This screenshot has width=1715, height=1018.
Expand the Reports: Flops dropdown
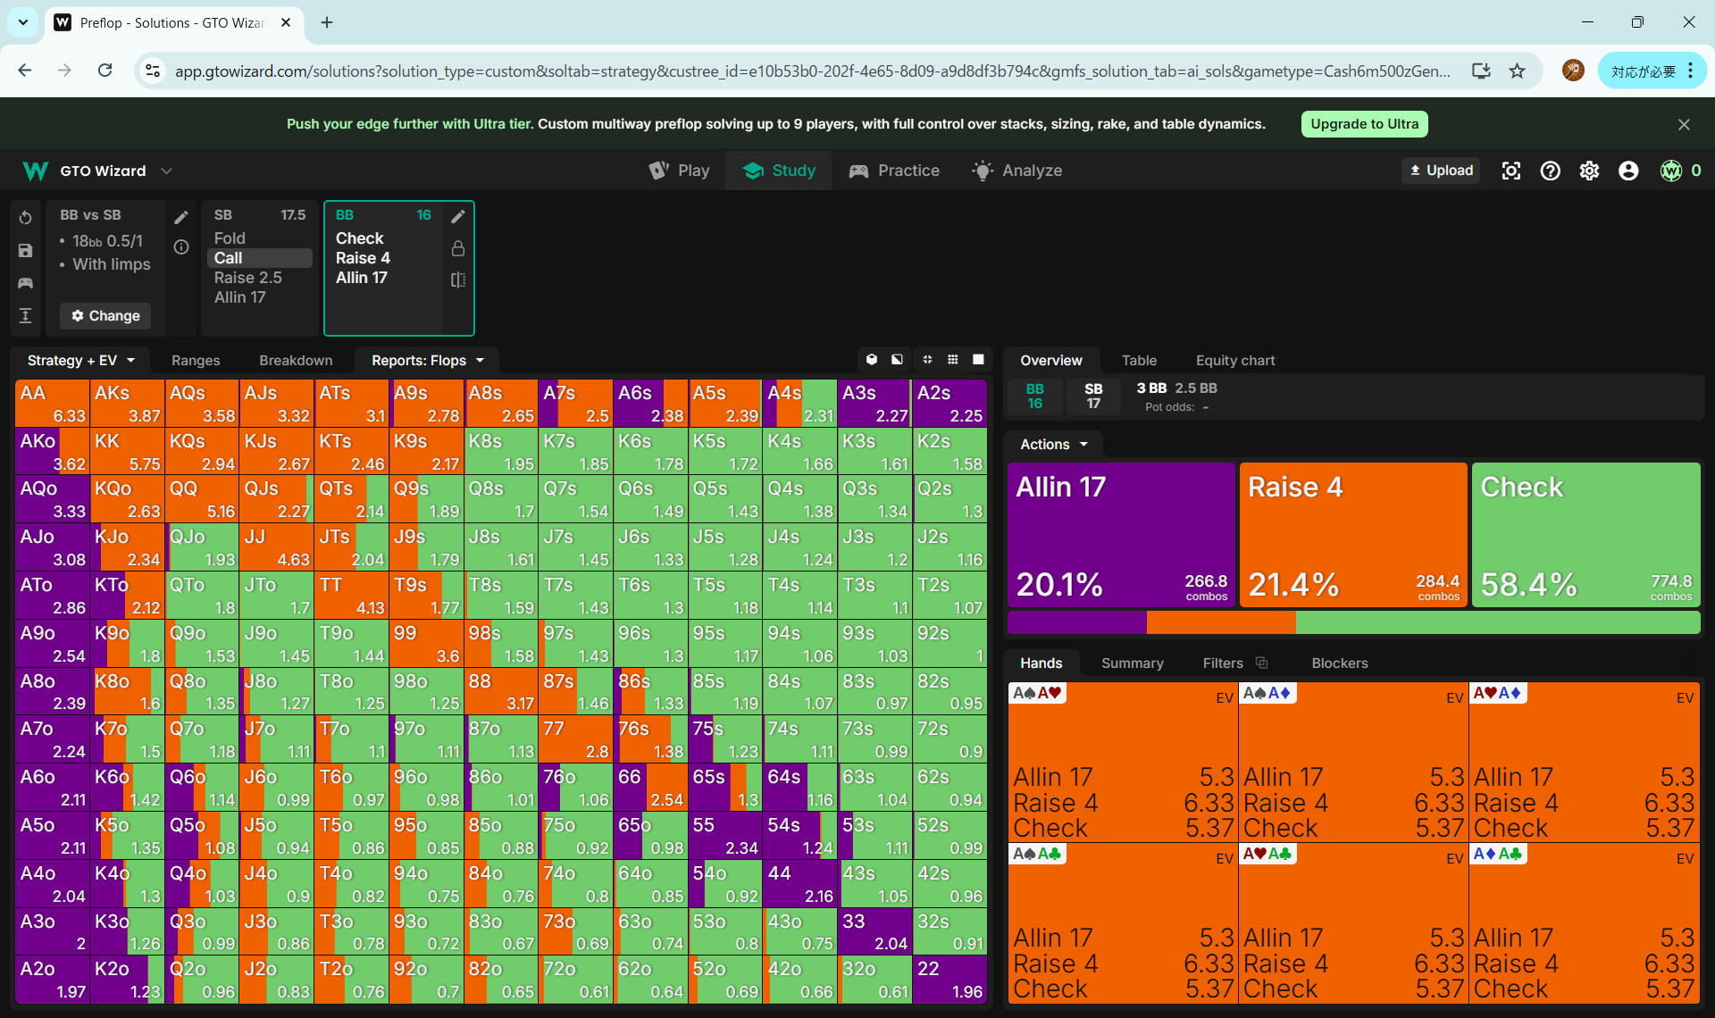[427, 360]
